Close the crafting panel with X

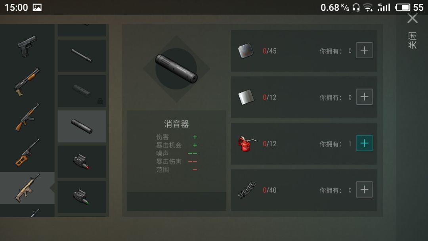click(413, 19)
